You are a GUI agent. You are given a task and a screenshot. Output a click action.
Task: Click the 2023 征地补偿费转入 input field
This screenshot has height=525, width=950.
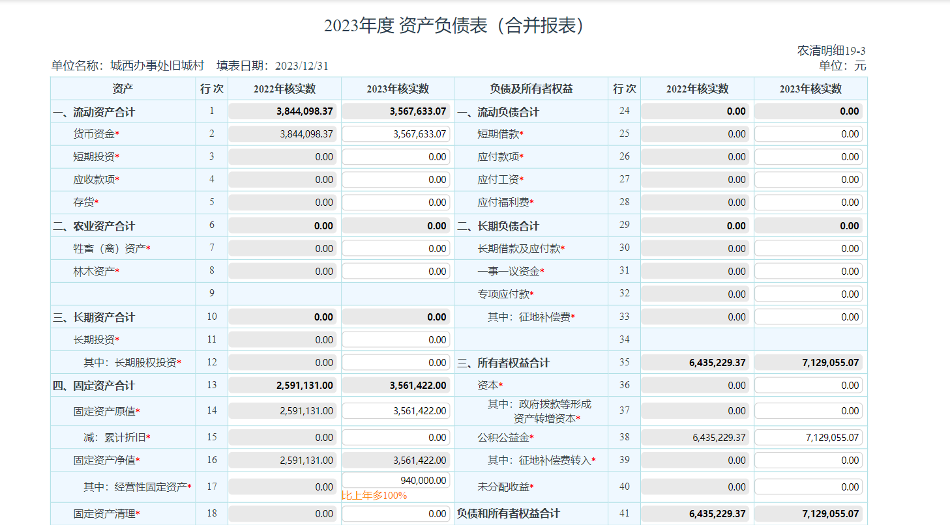point(809,460)
